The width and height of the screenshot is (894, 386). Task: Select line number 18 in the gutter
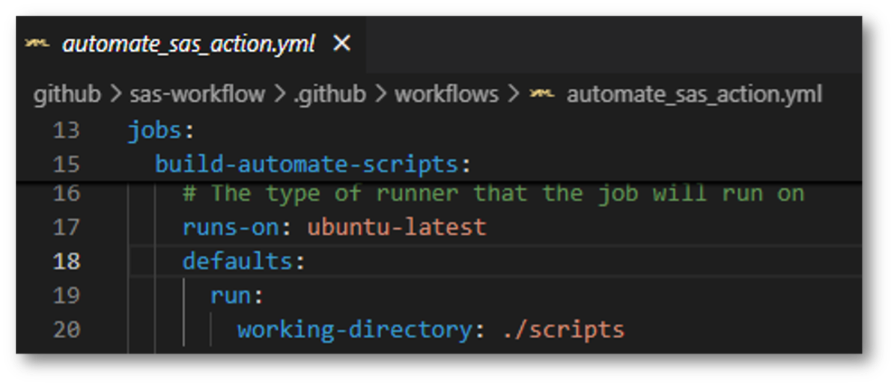pos(66,261)
